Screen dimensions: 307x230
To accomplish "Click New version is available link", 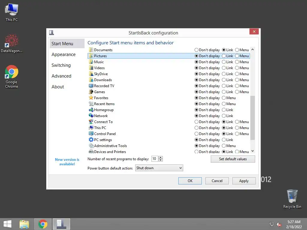I will tap(67, 162).
